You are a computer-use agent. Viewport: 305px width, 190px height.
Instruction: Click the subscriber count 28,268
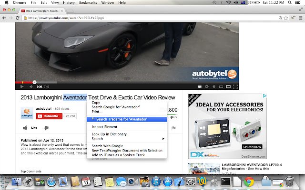pos(70,116)
